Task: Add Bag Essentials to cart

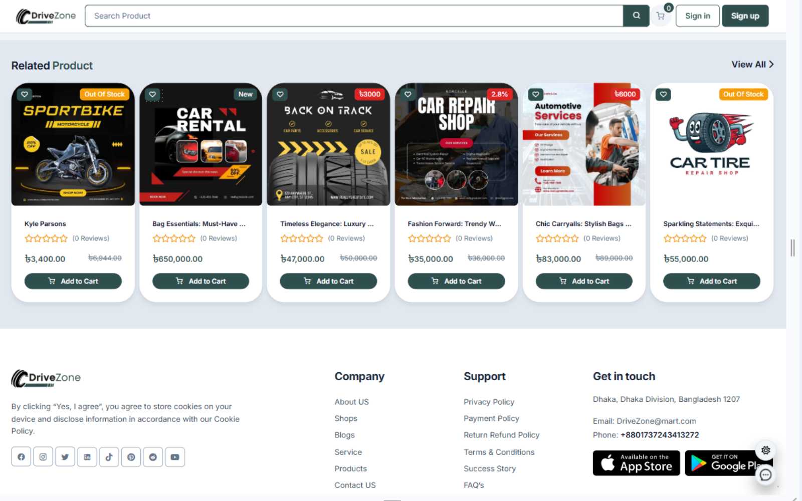Action: point(200,281)
